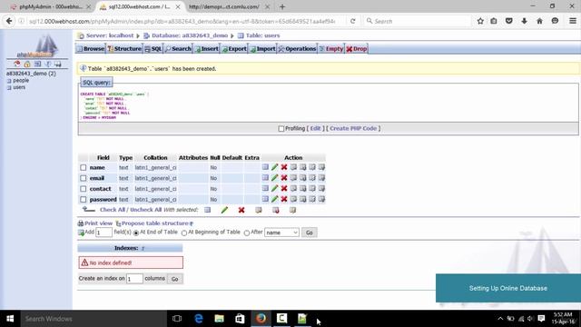Click the browse icon beside people table
Viewport: 581px width, 327px height.
(9, 81)
